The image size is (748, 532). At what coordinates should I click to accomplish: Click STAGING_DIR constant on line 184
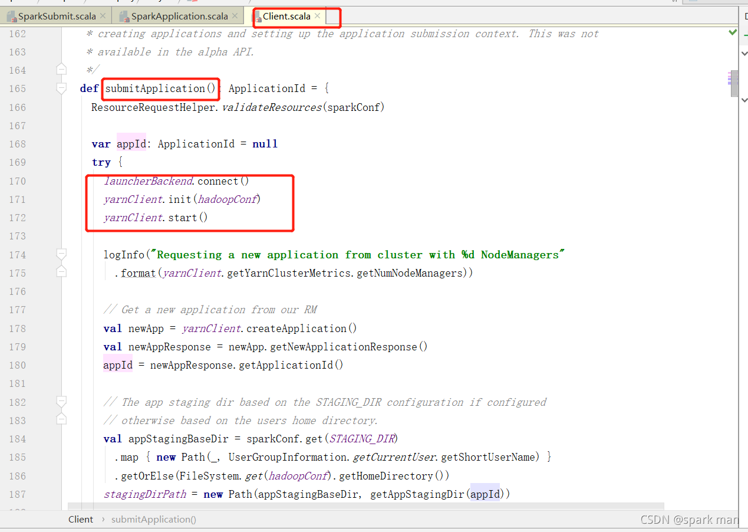[363, 439]
